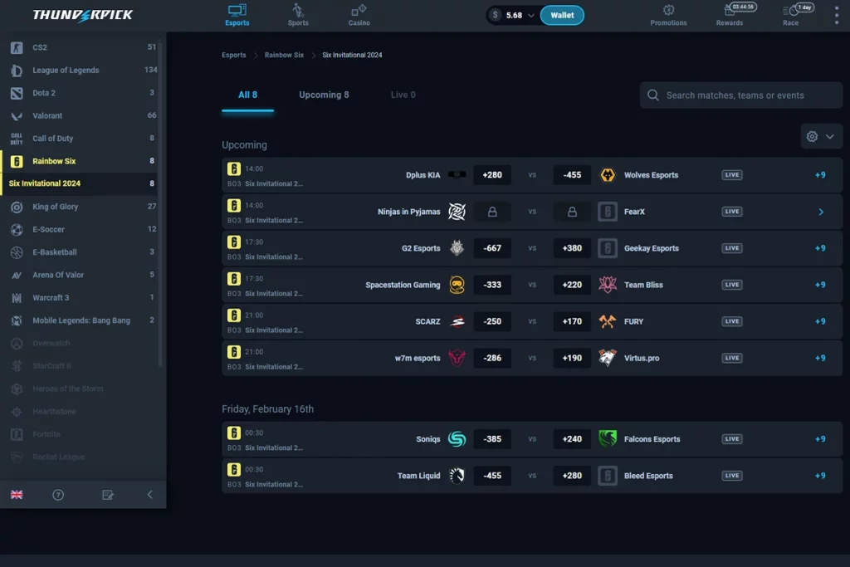The width and height of the screenshot is (850, 567).
Task: Bet on Geekay Esports at +380
Action: click(x=572, y=248)
